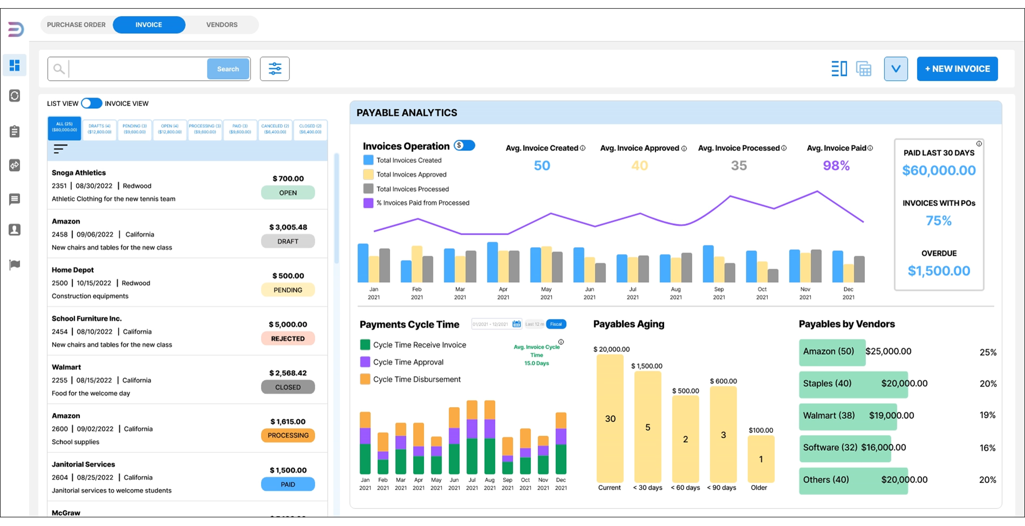Open the flag icon in sidebar
The width and height of the screenshot is (1025, 526).
tap(14, 264)
